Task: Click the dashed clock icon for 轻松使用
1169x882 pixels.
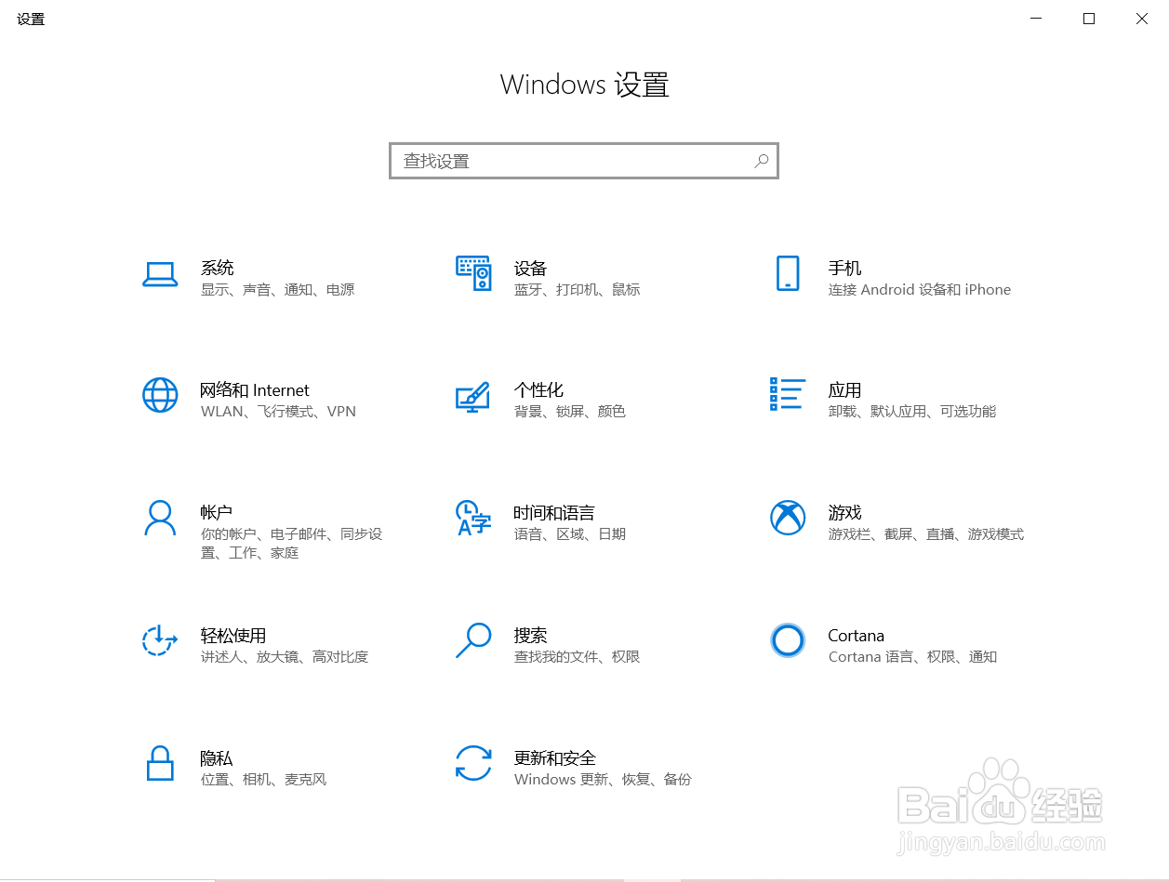Action: pyautogui.click(x=160, y=639)
